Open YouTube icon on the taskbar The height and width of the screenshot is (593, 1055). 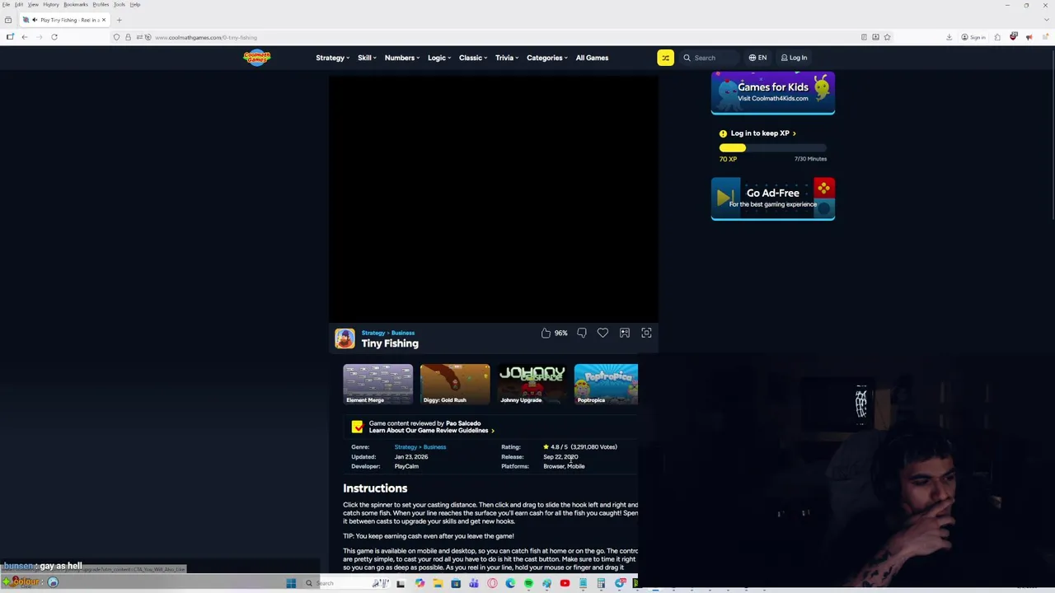coord(565,583)
